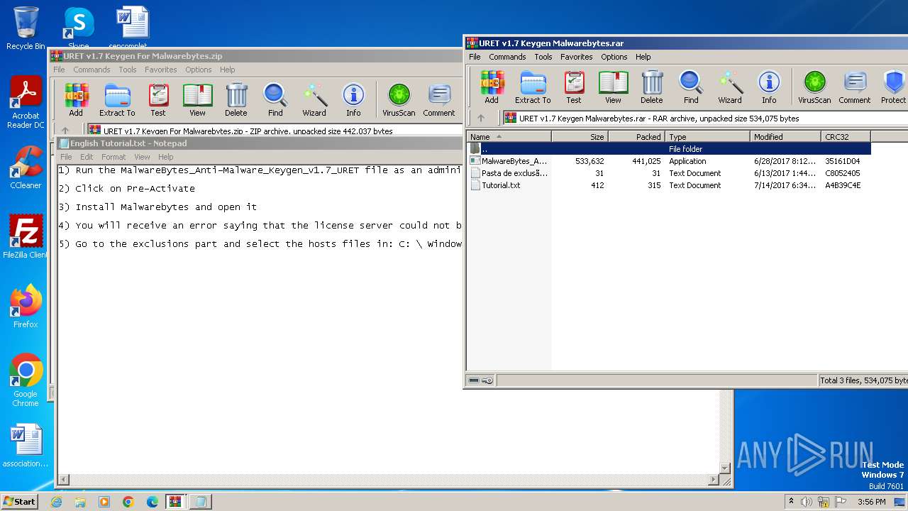Viewport: 908px width, 511px height.
Task: Switch to Notepad taskbar button
Action: [x=201, y=502]
